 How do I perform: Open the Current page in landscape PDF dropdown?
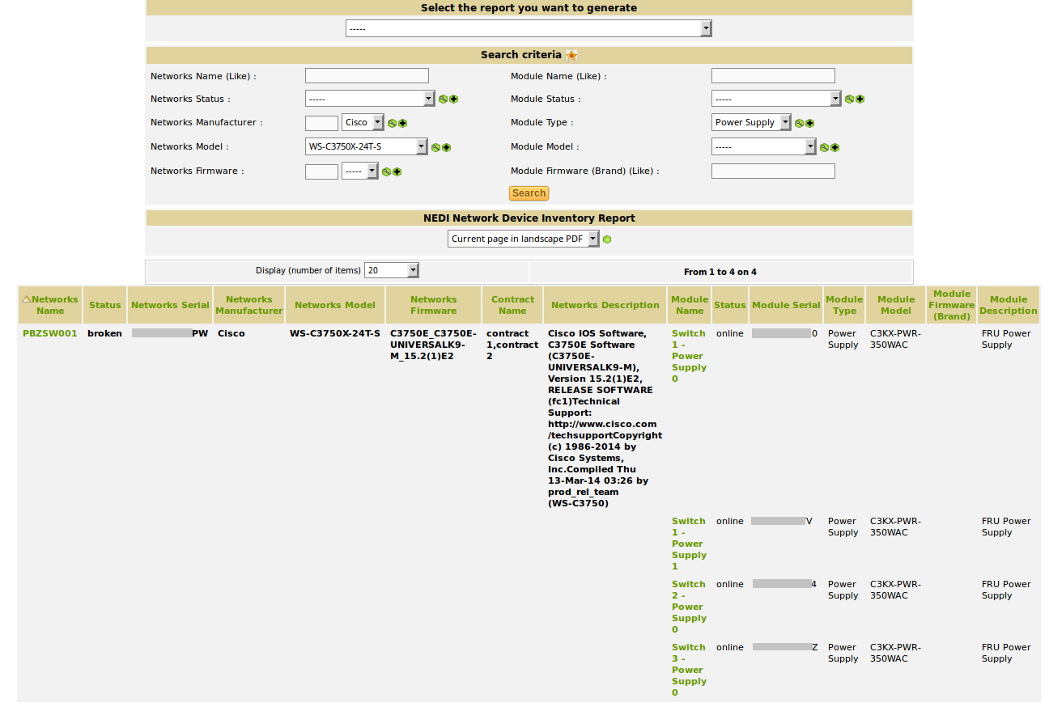(x=524, y=239)
